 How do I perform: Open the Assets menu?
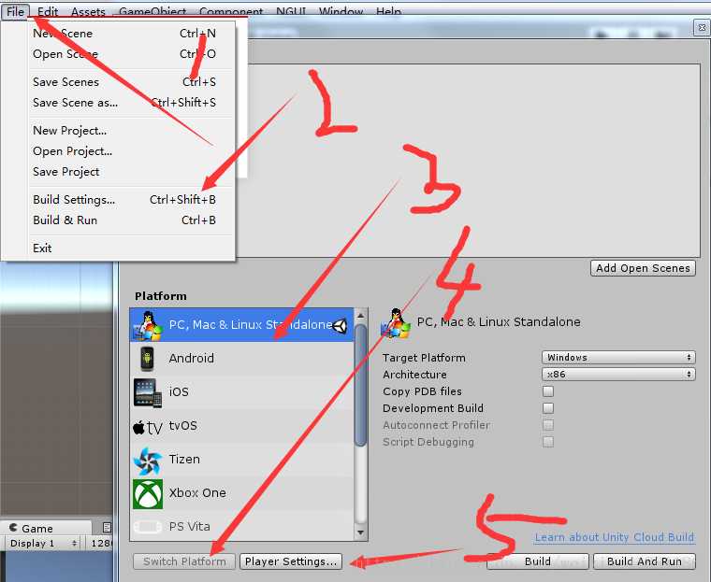pos(88,11)
